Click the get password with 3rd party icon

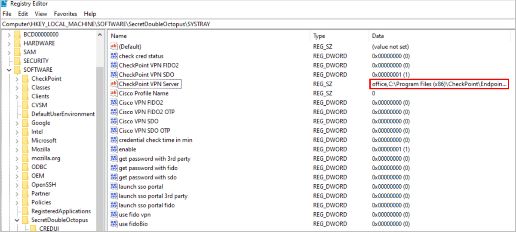tap(114, 159)
